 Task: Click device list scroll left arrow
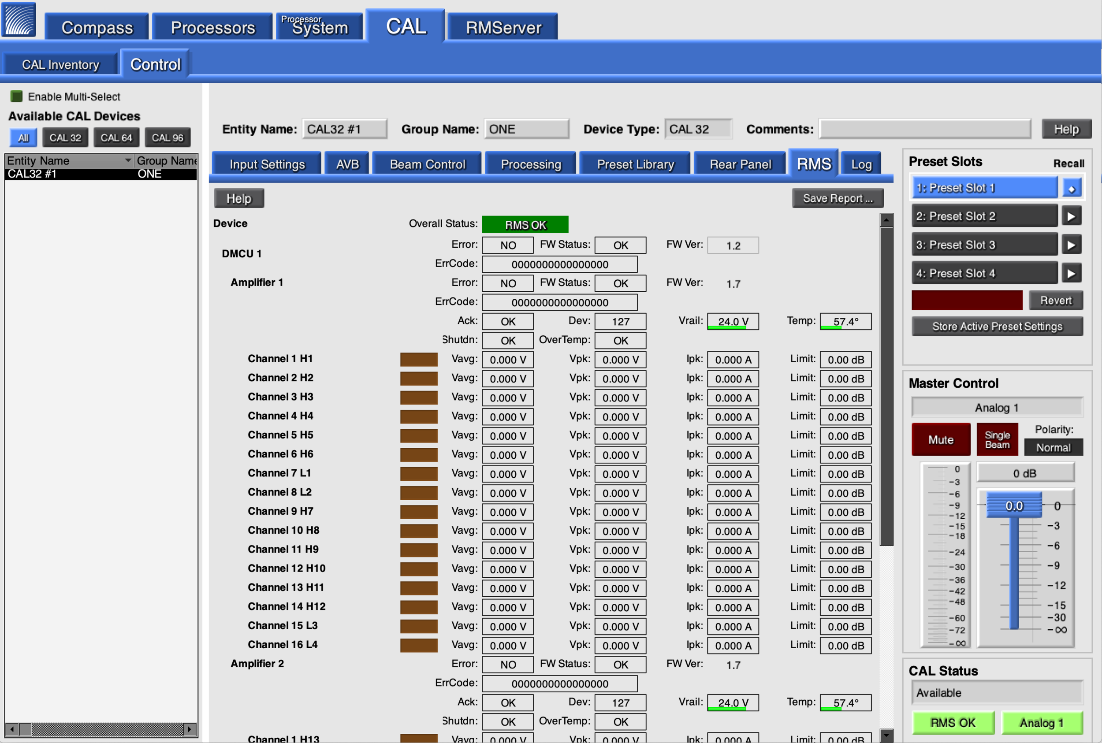(12, 729)
